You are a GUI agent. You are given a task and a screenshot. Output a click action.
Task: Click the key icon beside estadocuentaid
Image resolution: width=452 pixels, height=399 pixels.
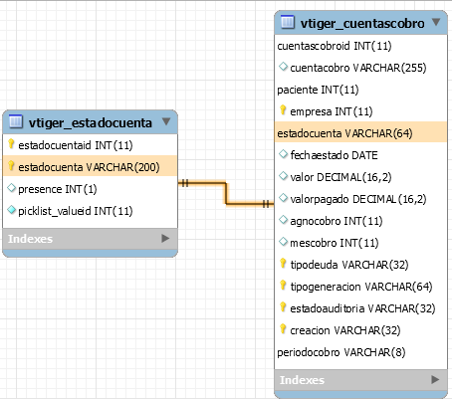(11, 144)
